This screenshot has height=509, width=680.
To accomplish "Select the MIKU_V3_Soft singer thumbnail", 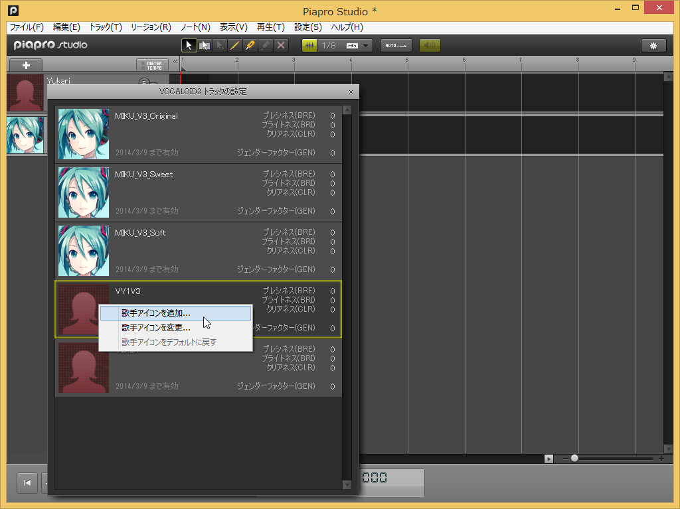I will (84, 251).
